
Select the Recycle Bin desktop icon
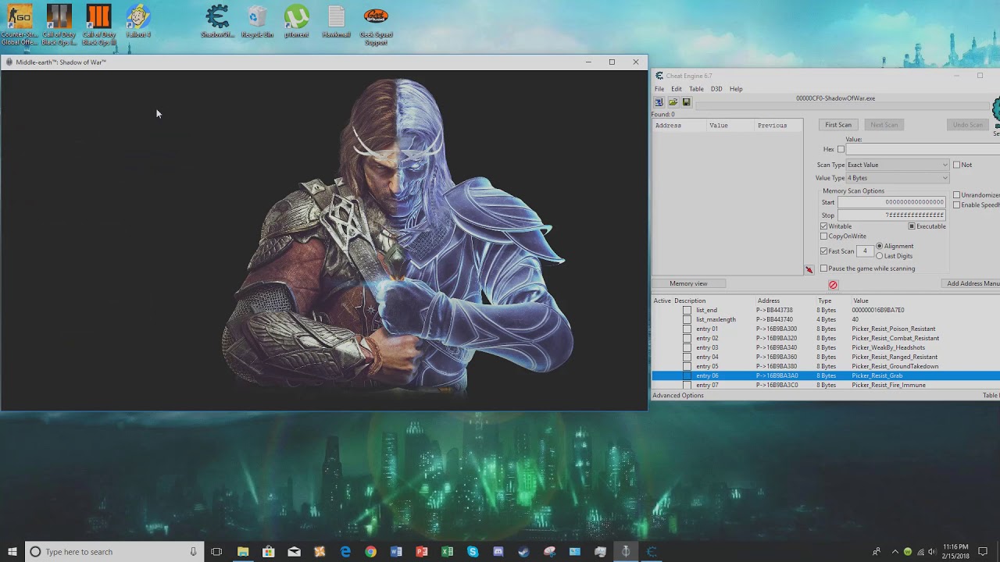257,21
